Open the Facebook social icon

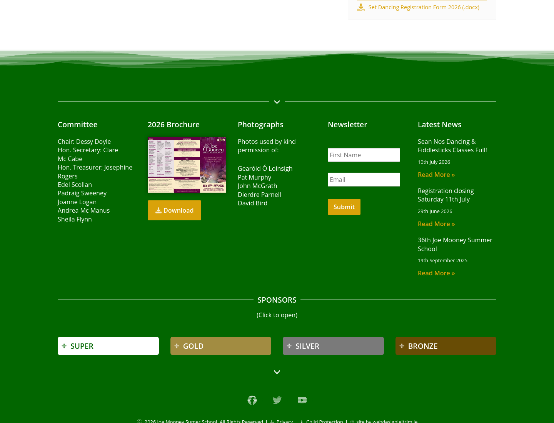pos(252,400)
